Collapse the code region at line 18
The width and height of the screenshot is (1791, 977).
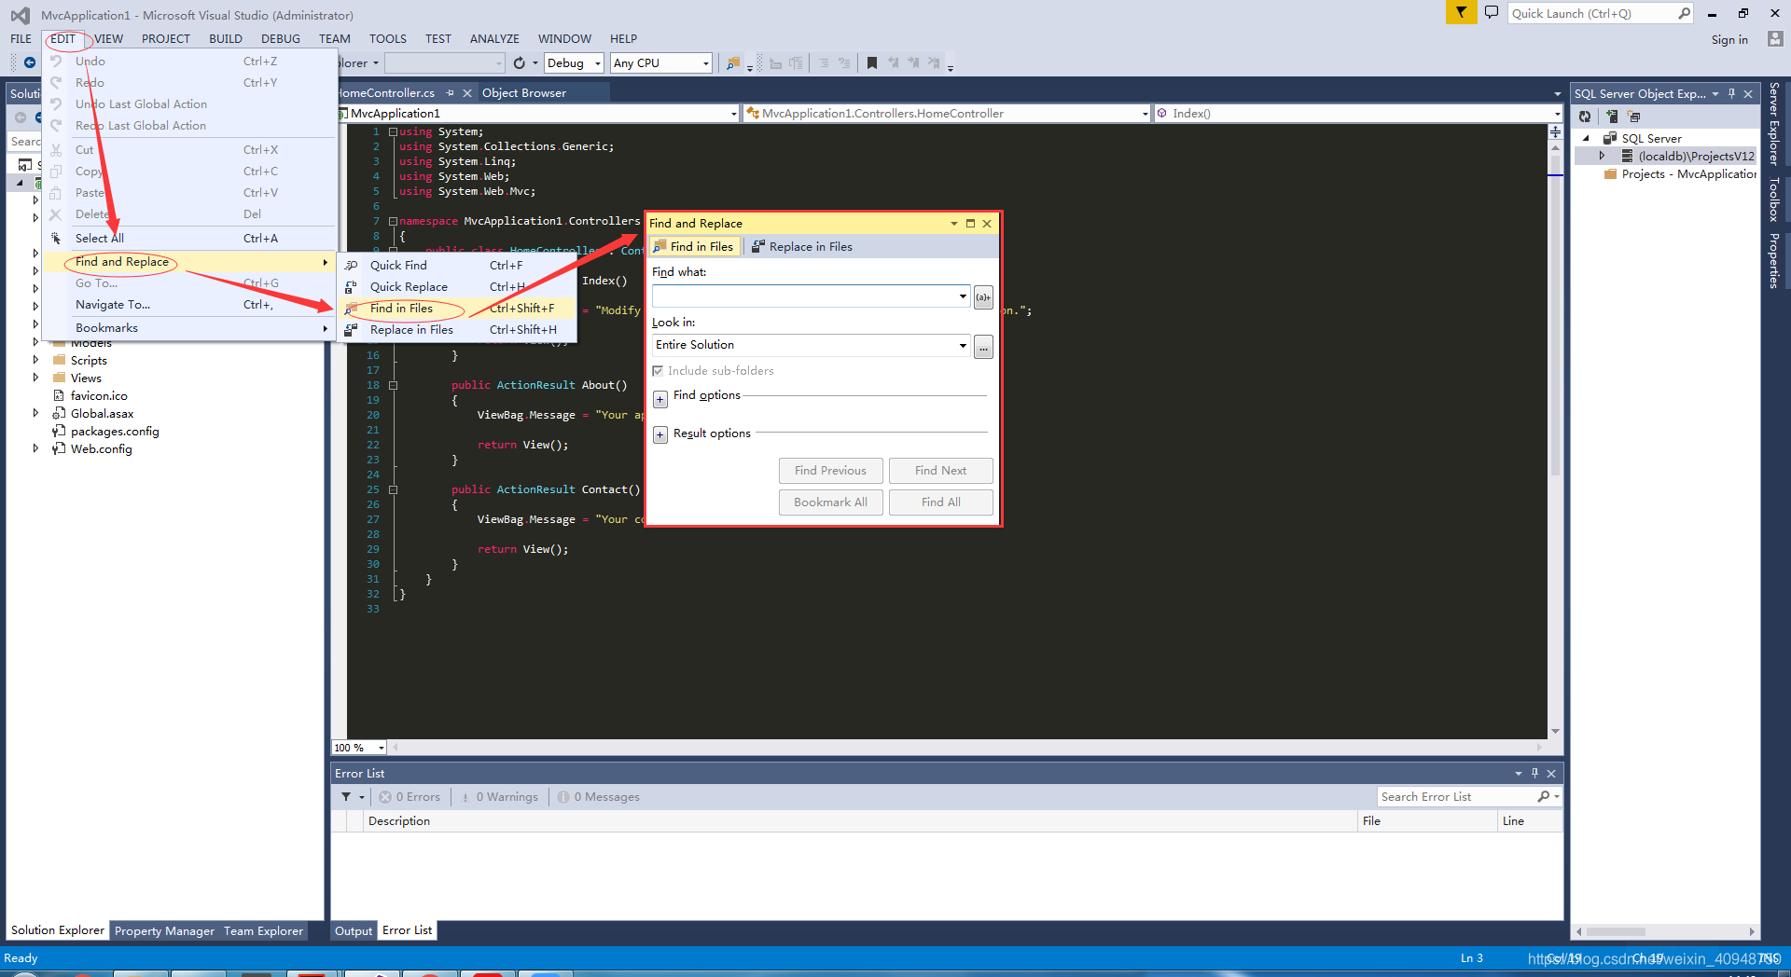coord(393,385)
